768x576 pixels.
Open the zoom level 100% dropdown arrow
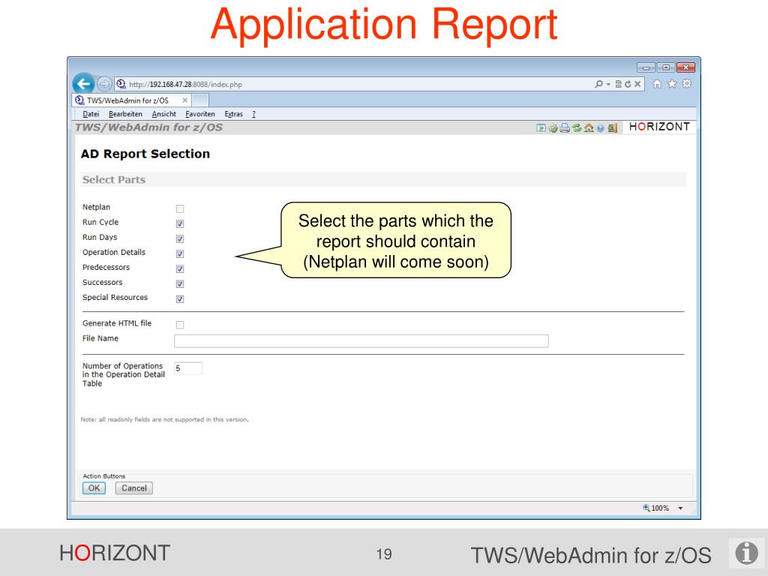(x=680, y=508)
